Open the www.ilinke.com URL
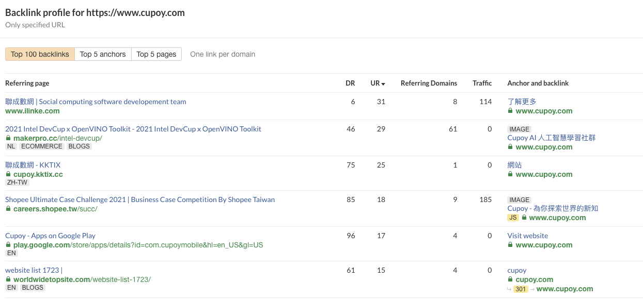Viewport: 643px width, 299px height. click(33, 111)
